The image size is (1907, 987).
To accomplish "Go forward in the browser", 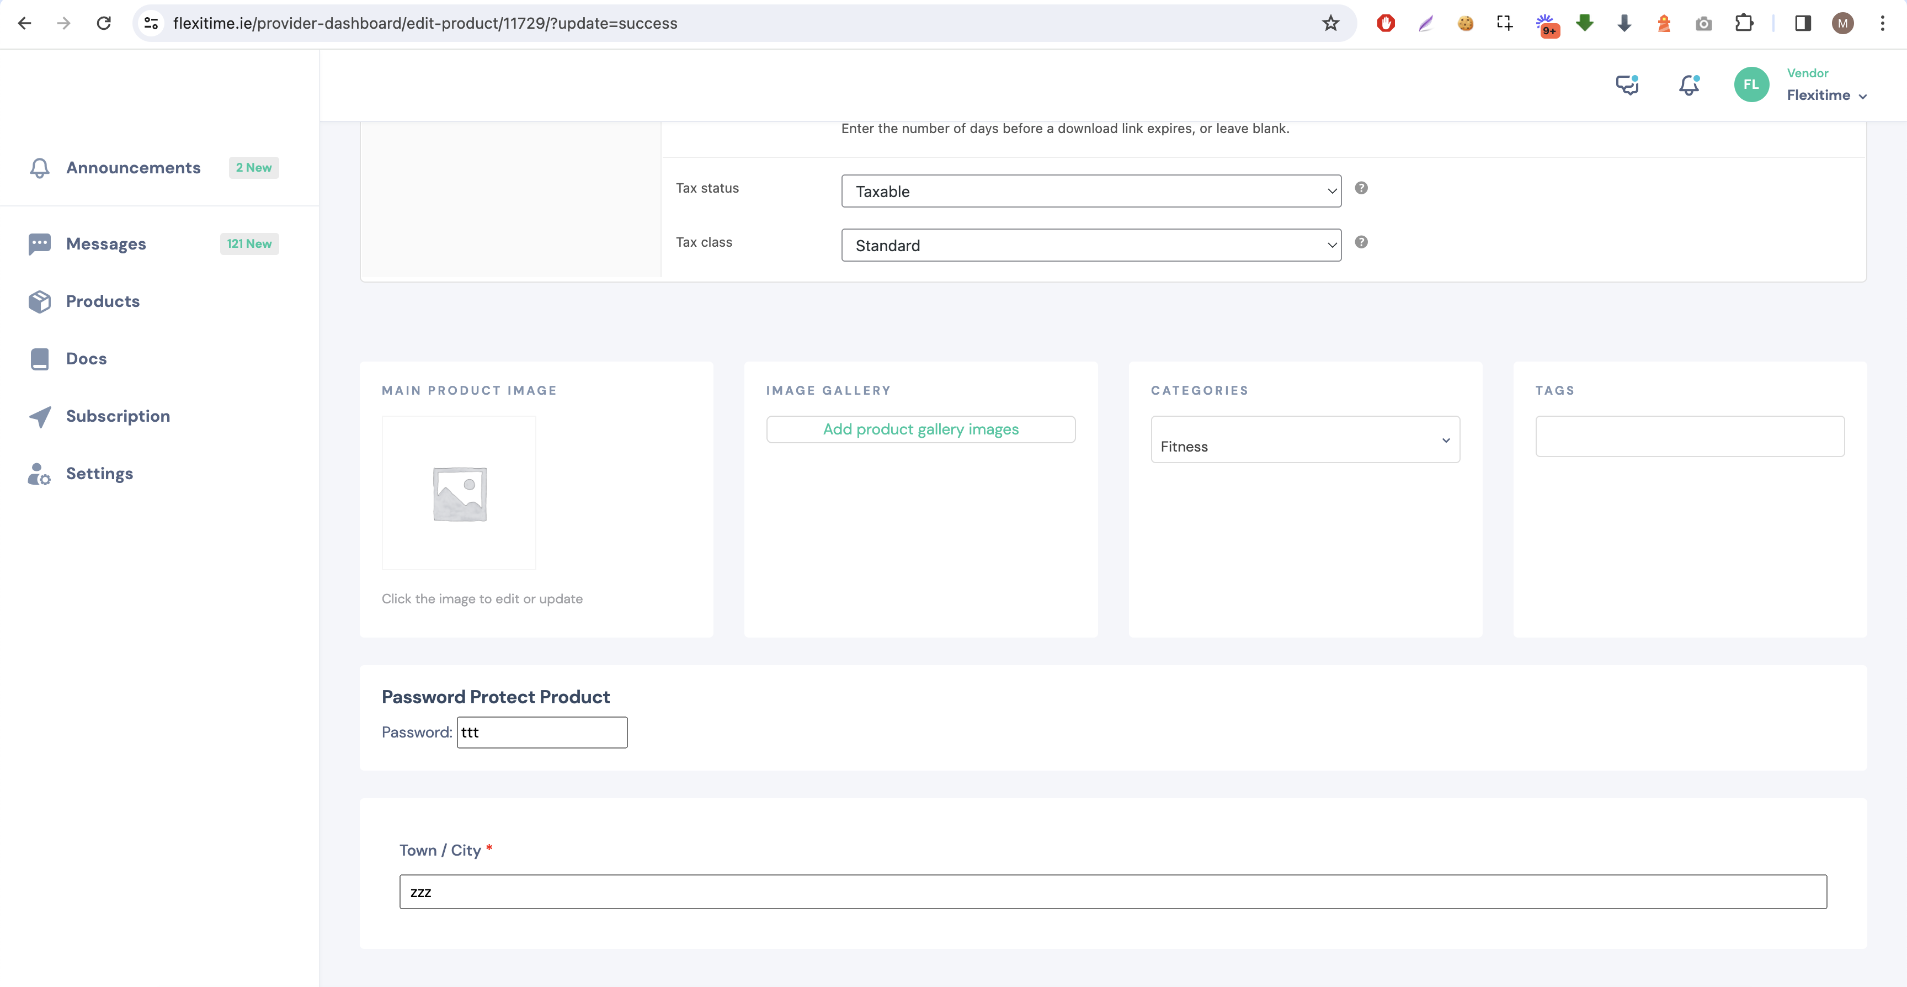I will point(63,23).
